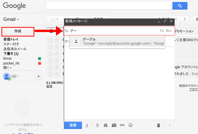The width and height of the screenshot is (198, 134).
Task: Tick the checkbox of the first mail row
Action: point(51,40)
